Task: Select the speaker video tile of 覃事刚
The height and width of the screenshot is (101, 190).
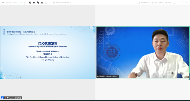Action: coord(143,52)
